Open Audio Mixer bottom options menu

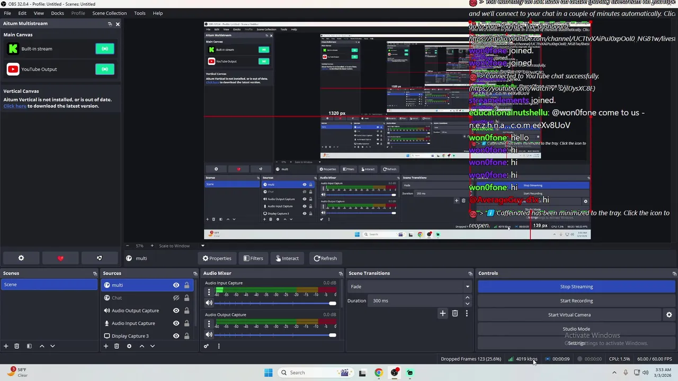coord(218,346)
